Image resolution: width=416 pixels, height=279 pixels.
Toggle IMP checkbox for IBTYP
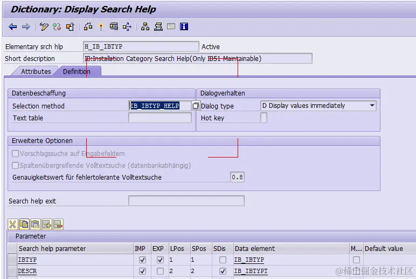[142, 260]
